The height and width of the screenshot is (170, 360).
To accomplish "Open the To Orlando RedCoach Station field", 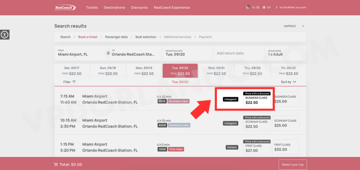I will [135, 53].
